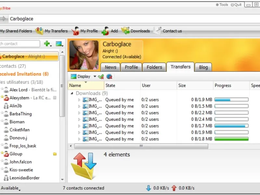Image resolution: width=260 pixels, height=195 pixels.
Task: Click Alexystem's note icon
Action: point(55,98)
